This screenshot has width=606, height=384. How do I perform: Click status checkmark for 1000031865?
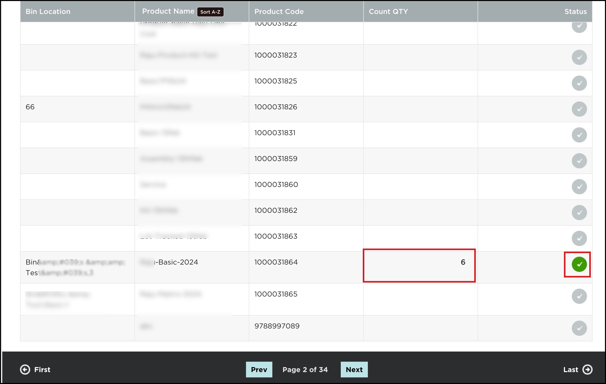[579, 296]
